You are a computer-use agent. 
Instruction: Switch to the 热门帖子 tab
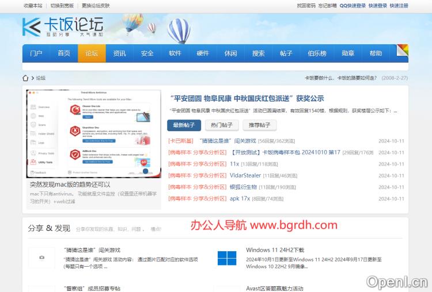coord(222,125)
